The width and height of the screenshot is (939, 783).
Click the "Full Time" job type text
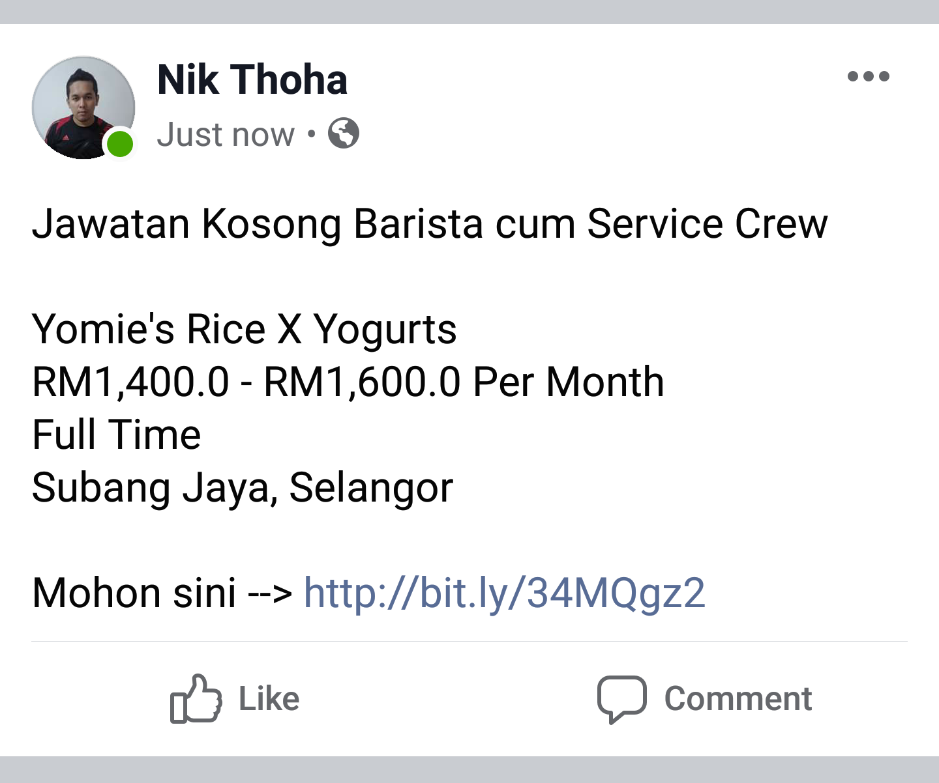[116, 434]
